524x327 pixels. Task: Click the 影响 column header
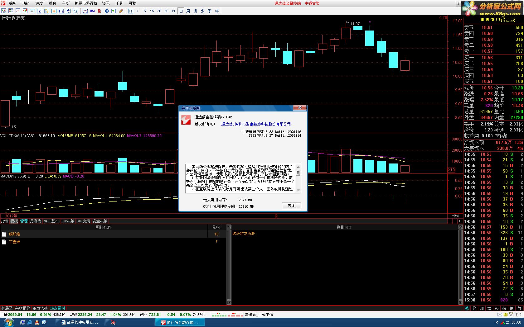216,227
